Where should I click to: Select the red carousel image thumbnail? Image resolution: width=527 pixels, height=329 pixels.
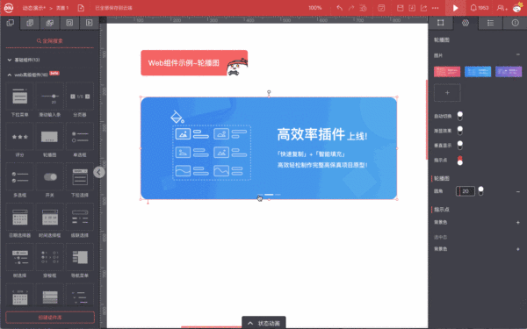(447, 72)
